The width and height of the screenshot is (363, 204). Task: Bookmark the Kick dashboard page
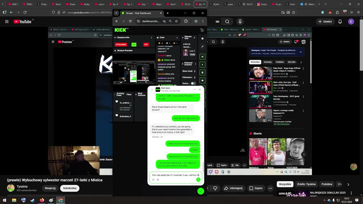[176, 21]
